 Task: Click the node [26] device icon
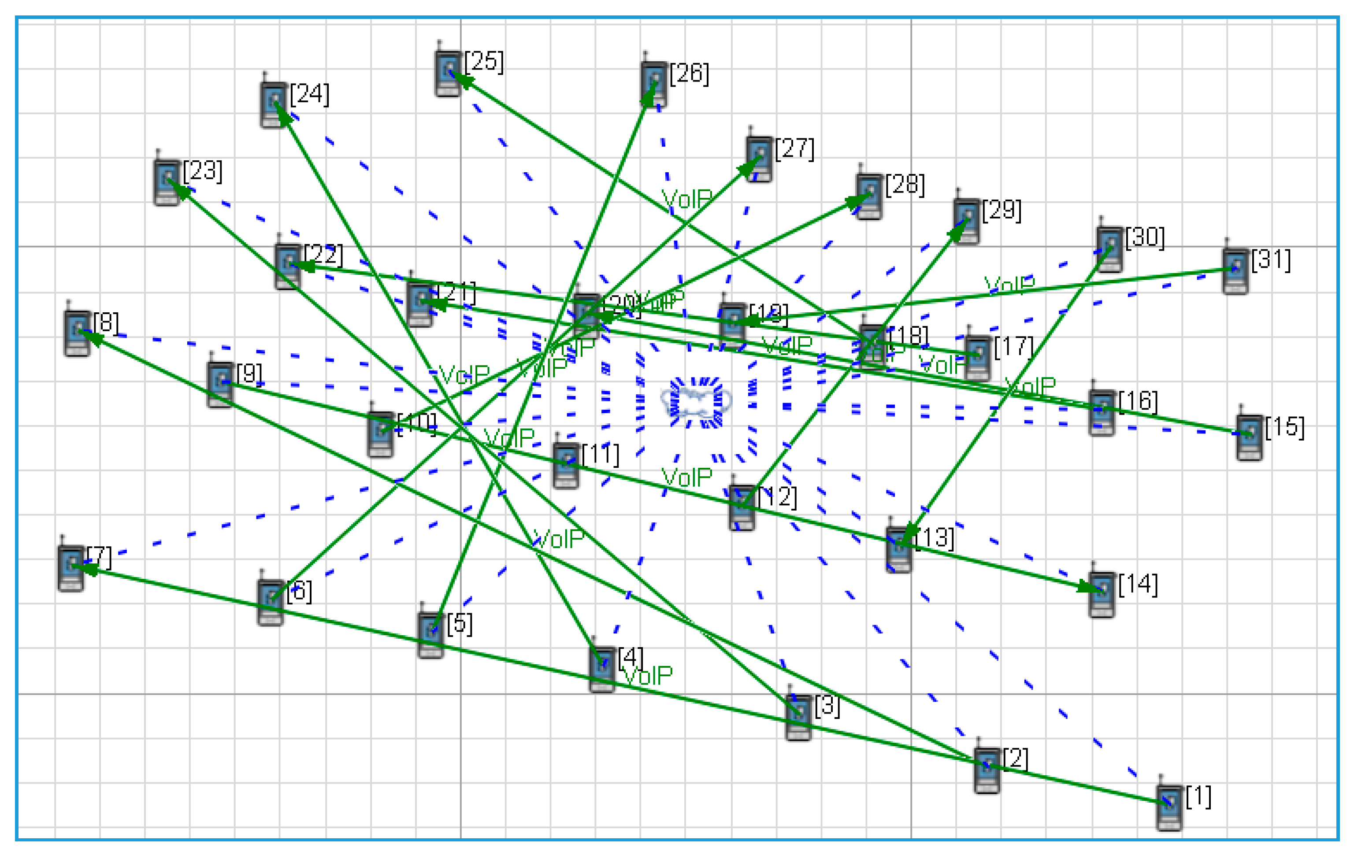653,84
